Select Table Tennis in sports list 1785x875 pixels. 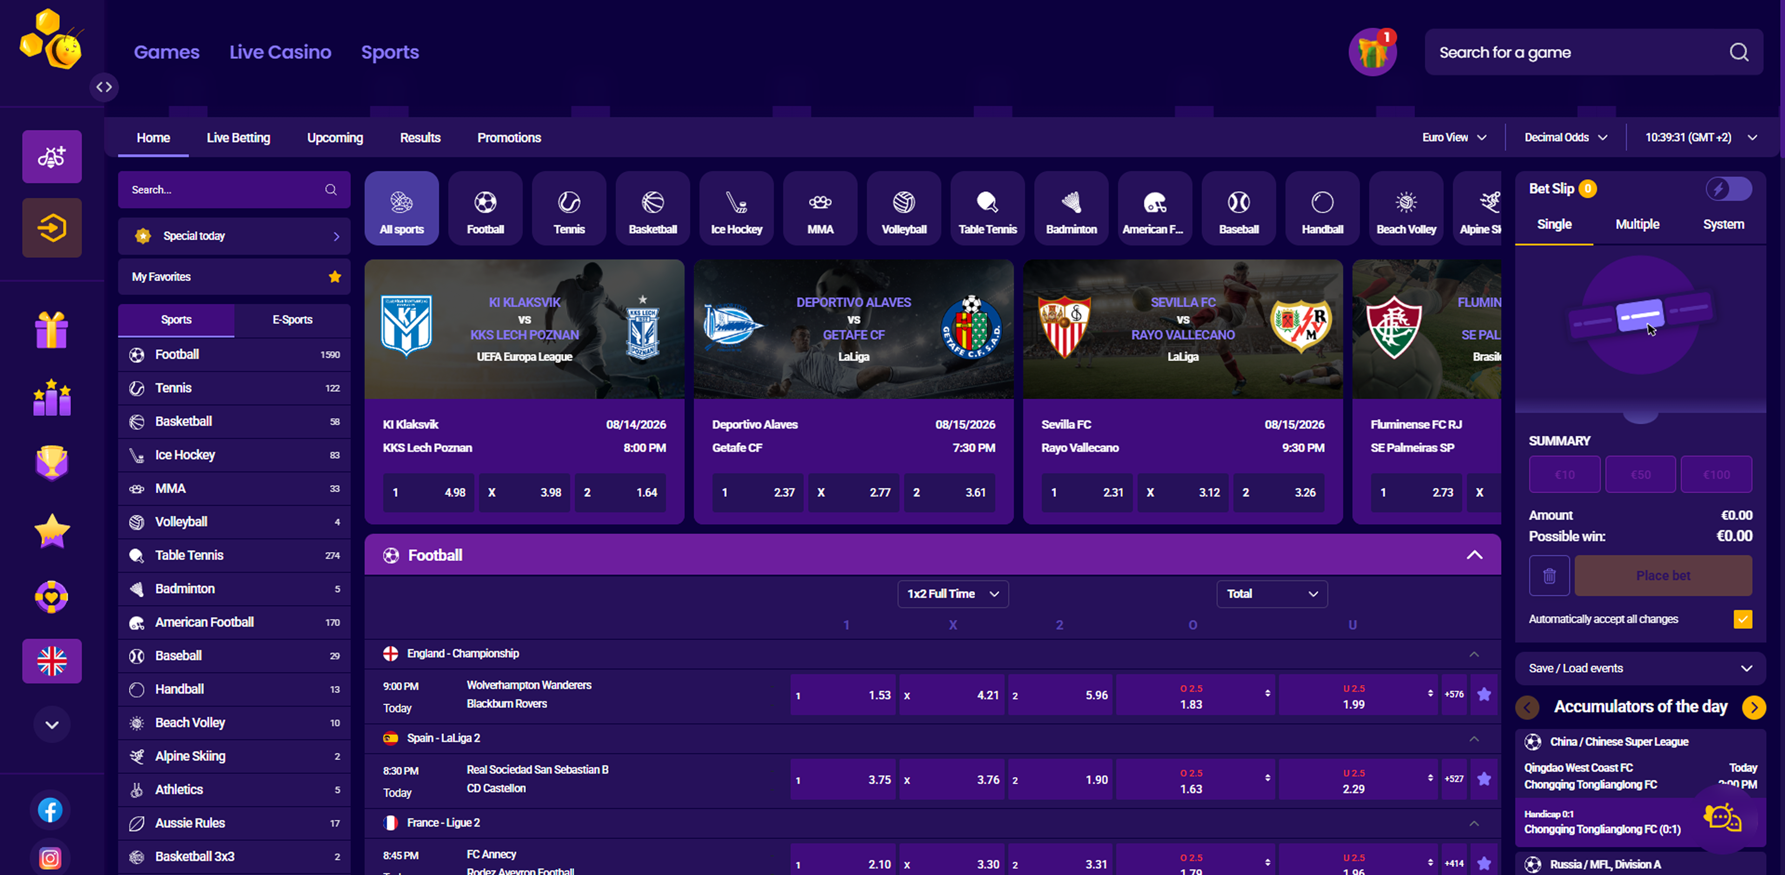pyautogui.click(x=234, y=555)
